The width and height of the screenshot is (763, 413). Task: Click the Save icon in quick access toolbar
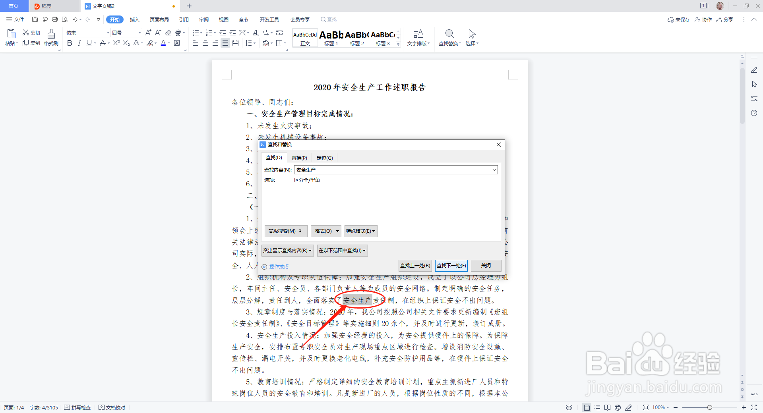tap(35, 19)
